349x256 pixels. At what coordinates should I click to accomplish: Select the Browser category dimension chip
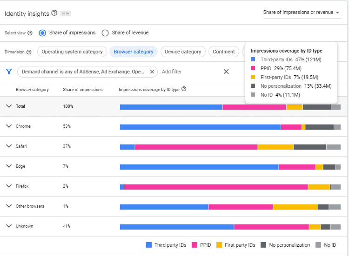pyautogui.click(x=134, y=52)
